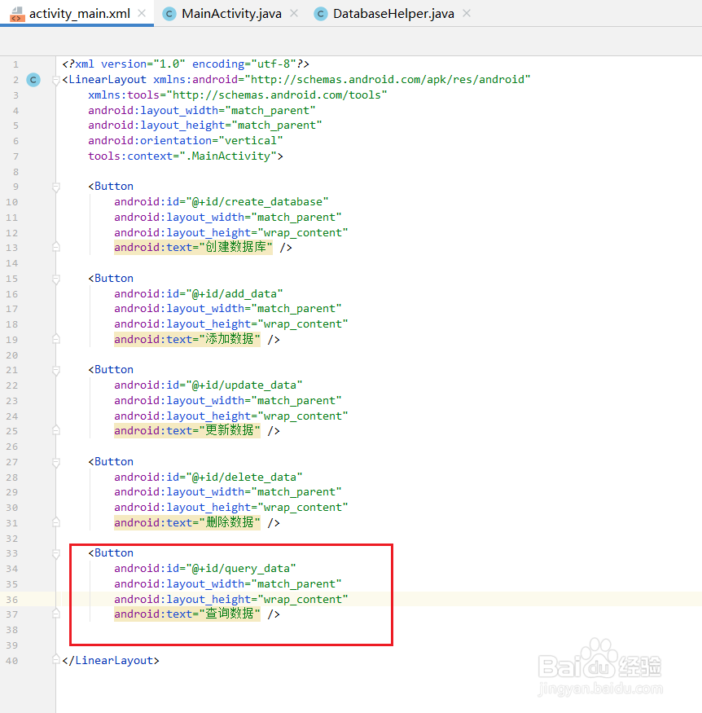The width and height of the screenshot is (702, 713).
Task: Click android:layout_width="match_parent" on line 4
Action: pos(202,111)
